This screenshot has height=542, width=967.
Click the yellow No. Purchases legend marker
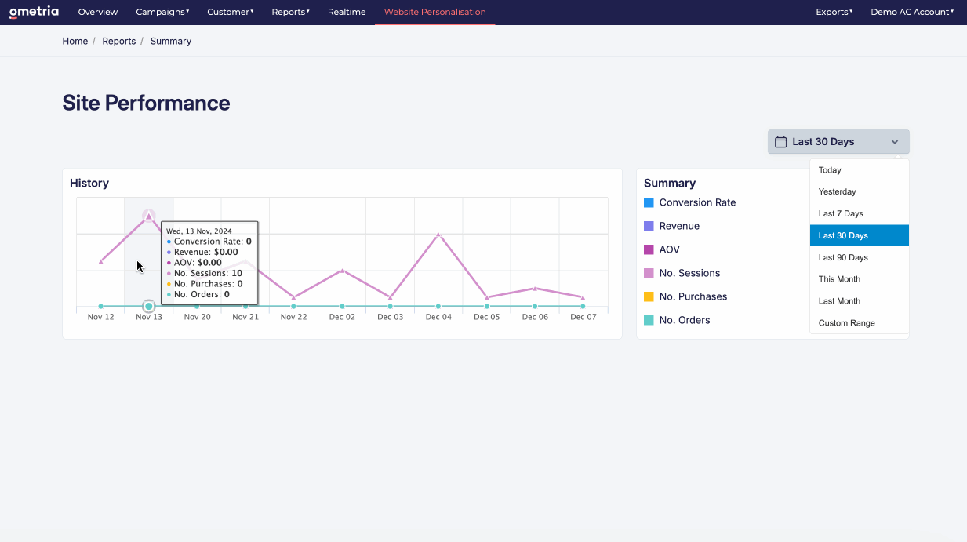(x=649, y=296)
